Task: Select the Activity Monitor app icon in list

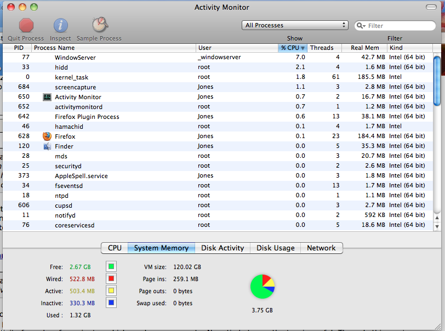Action: coord(47,97)
